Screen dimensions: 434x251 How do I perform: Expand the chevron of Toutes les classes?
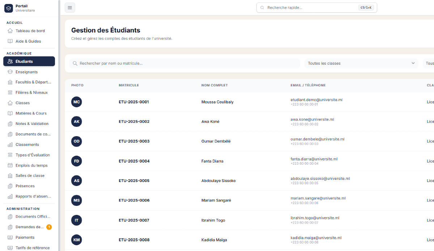413,63
